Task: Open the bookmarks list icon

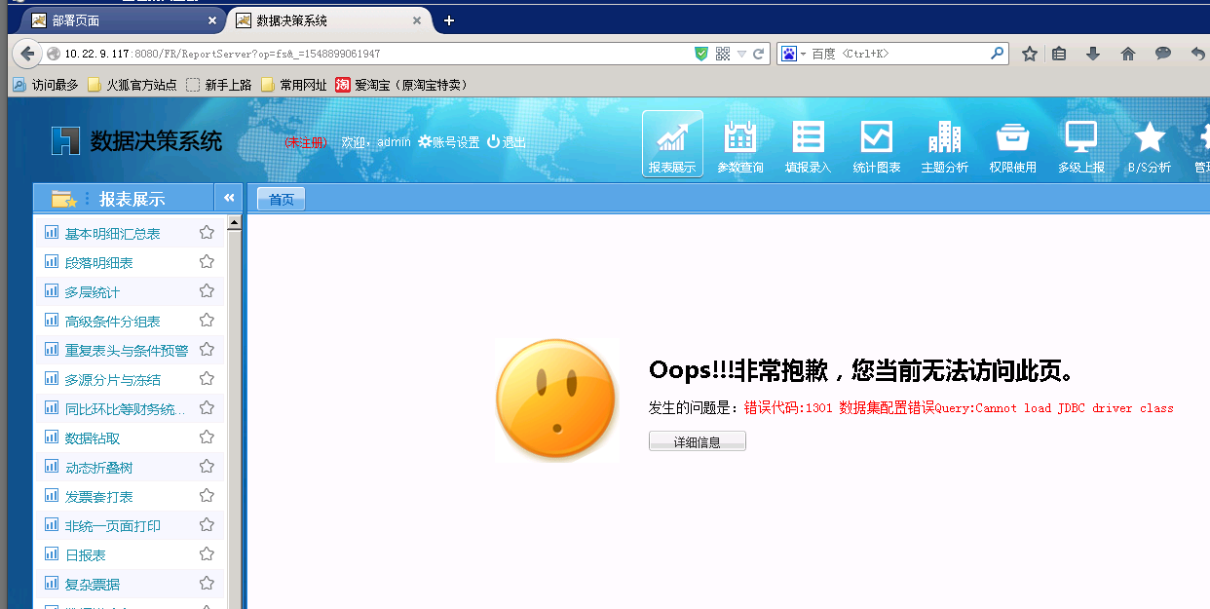Action: (x=1059, y=54)
